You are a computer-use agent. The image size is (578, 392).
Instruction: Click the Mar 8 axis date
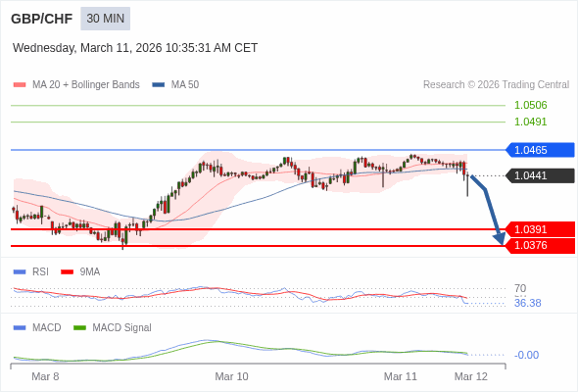click(45, 376)
